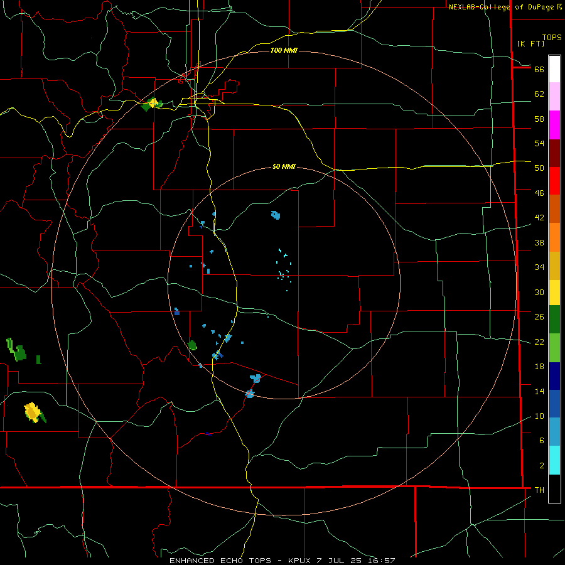
Task: Click the legend value 58
Action: (539, 119)
